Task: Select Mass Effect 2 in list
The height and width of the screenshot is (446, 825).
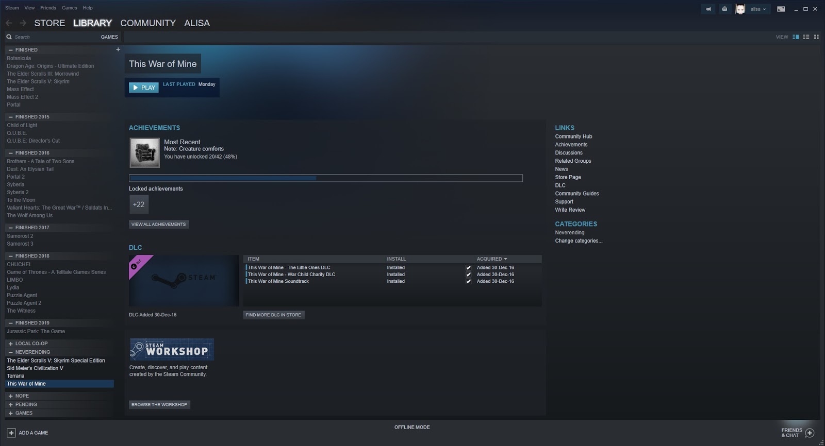Action: tap(22, 97)
